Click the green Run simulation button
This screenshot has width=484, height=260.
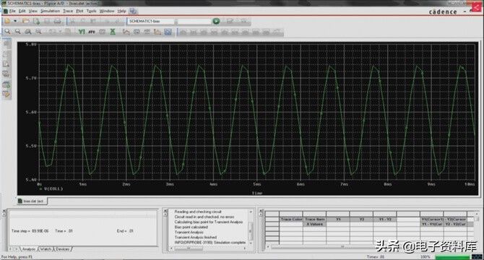[216, 21]
